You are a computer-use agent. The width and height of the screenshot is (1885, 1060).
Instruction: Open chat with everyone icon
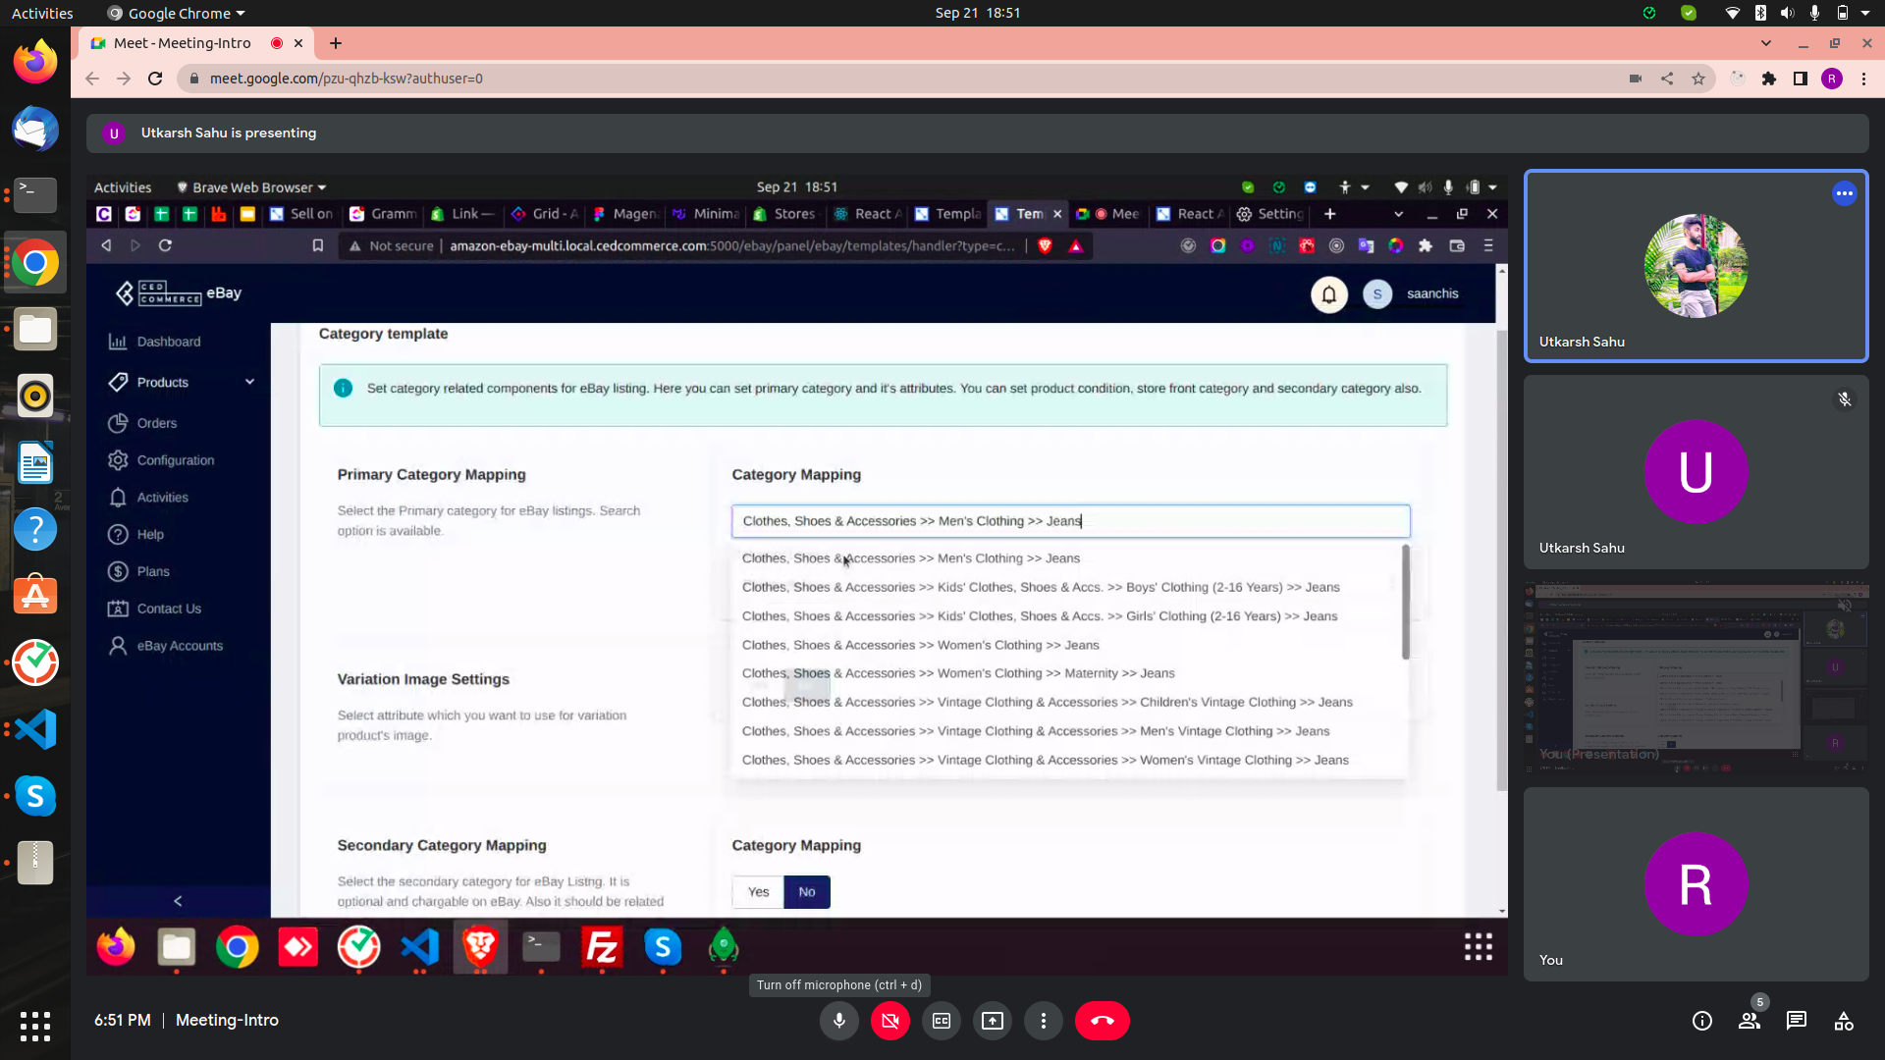pyautogui.click(x=1797, y=1021)
